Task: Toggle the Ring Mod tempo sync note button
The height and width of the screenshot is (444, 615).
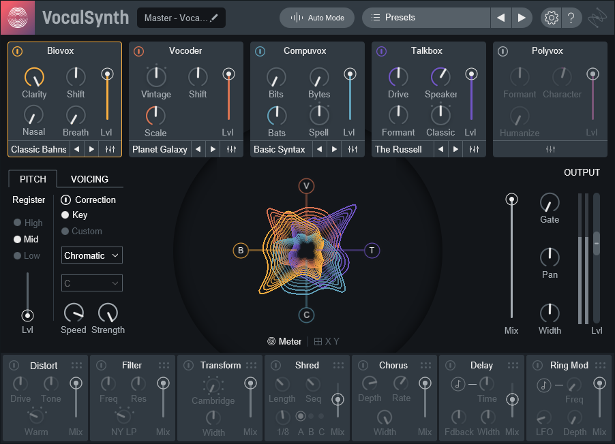Action: pos(543,385)
